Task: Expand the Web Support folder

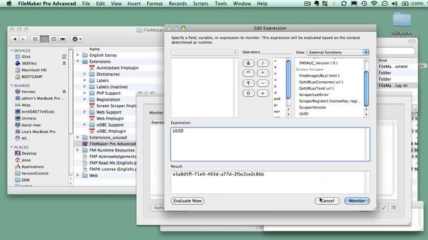Action: tap(85, 112)
